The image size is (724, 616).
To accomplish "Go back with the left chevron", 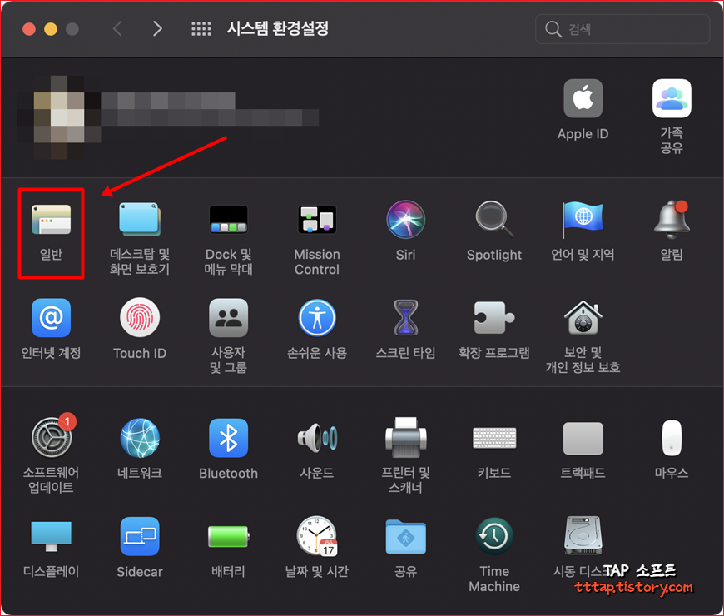I will tap(117, 28).
